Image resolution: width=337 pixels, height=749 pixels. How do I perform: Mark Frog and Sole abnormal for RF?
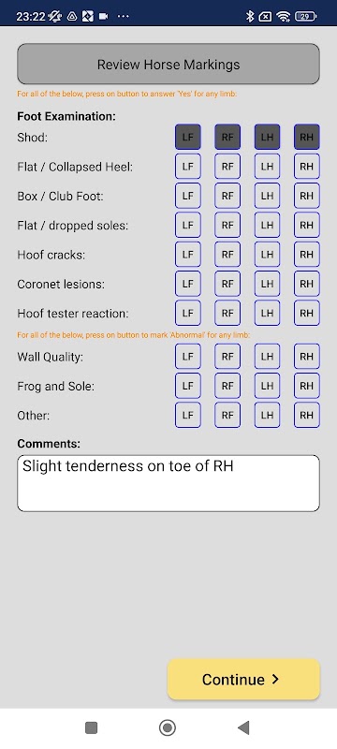(x=227, y=386)
